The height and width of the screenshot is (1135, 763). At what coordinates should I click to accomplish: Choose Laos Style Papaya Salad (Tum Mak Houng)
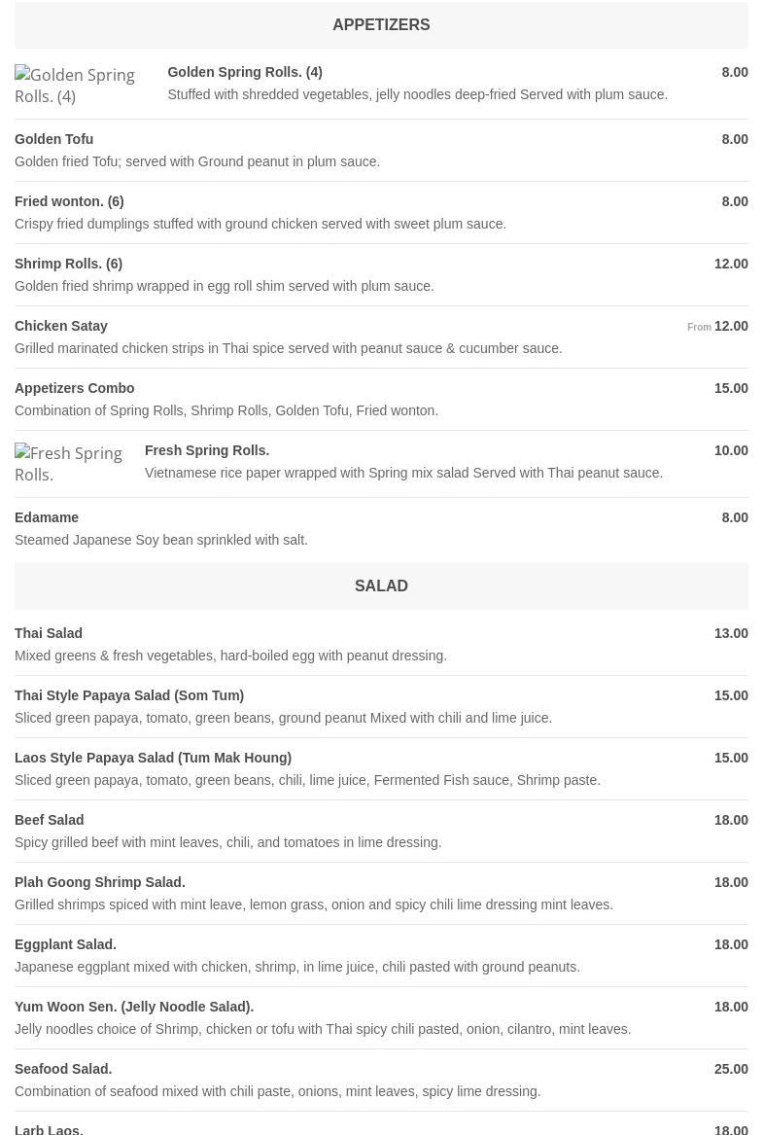[153, 758]
